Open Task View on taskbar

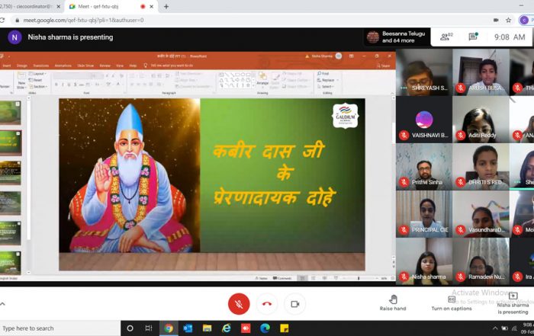point(149,328)
